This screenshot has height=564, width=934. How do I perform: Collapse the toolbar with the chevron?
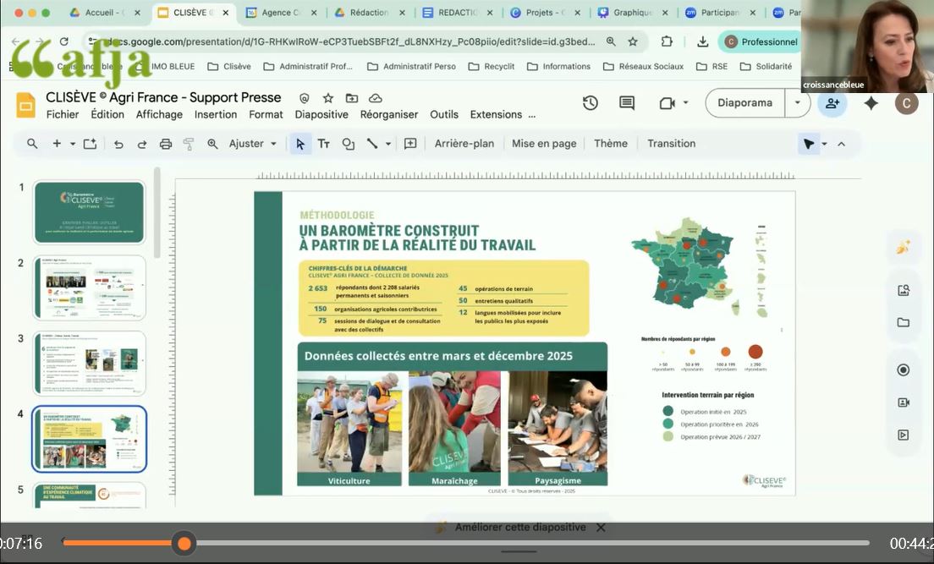[841, 144]
